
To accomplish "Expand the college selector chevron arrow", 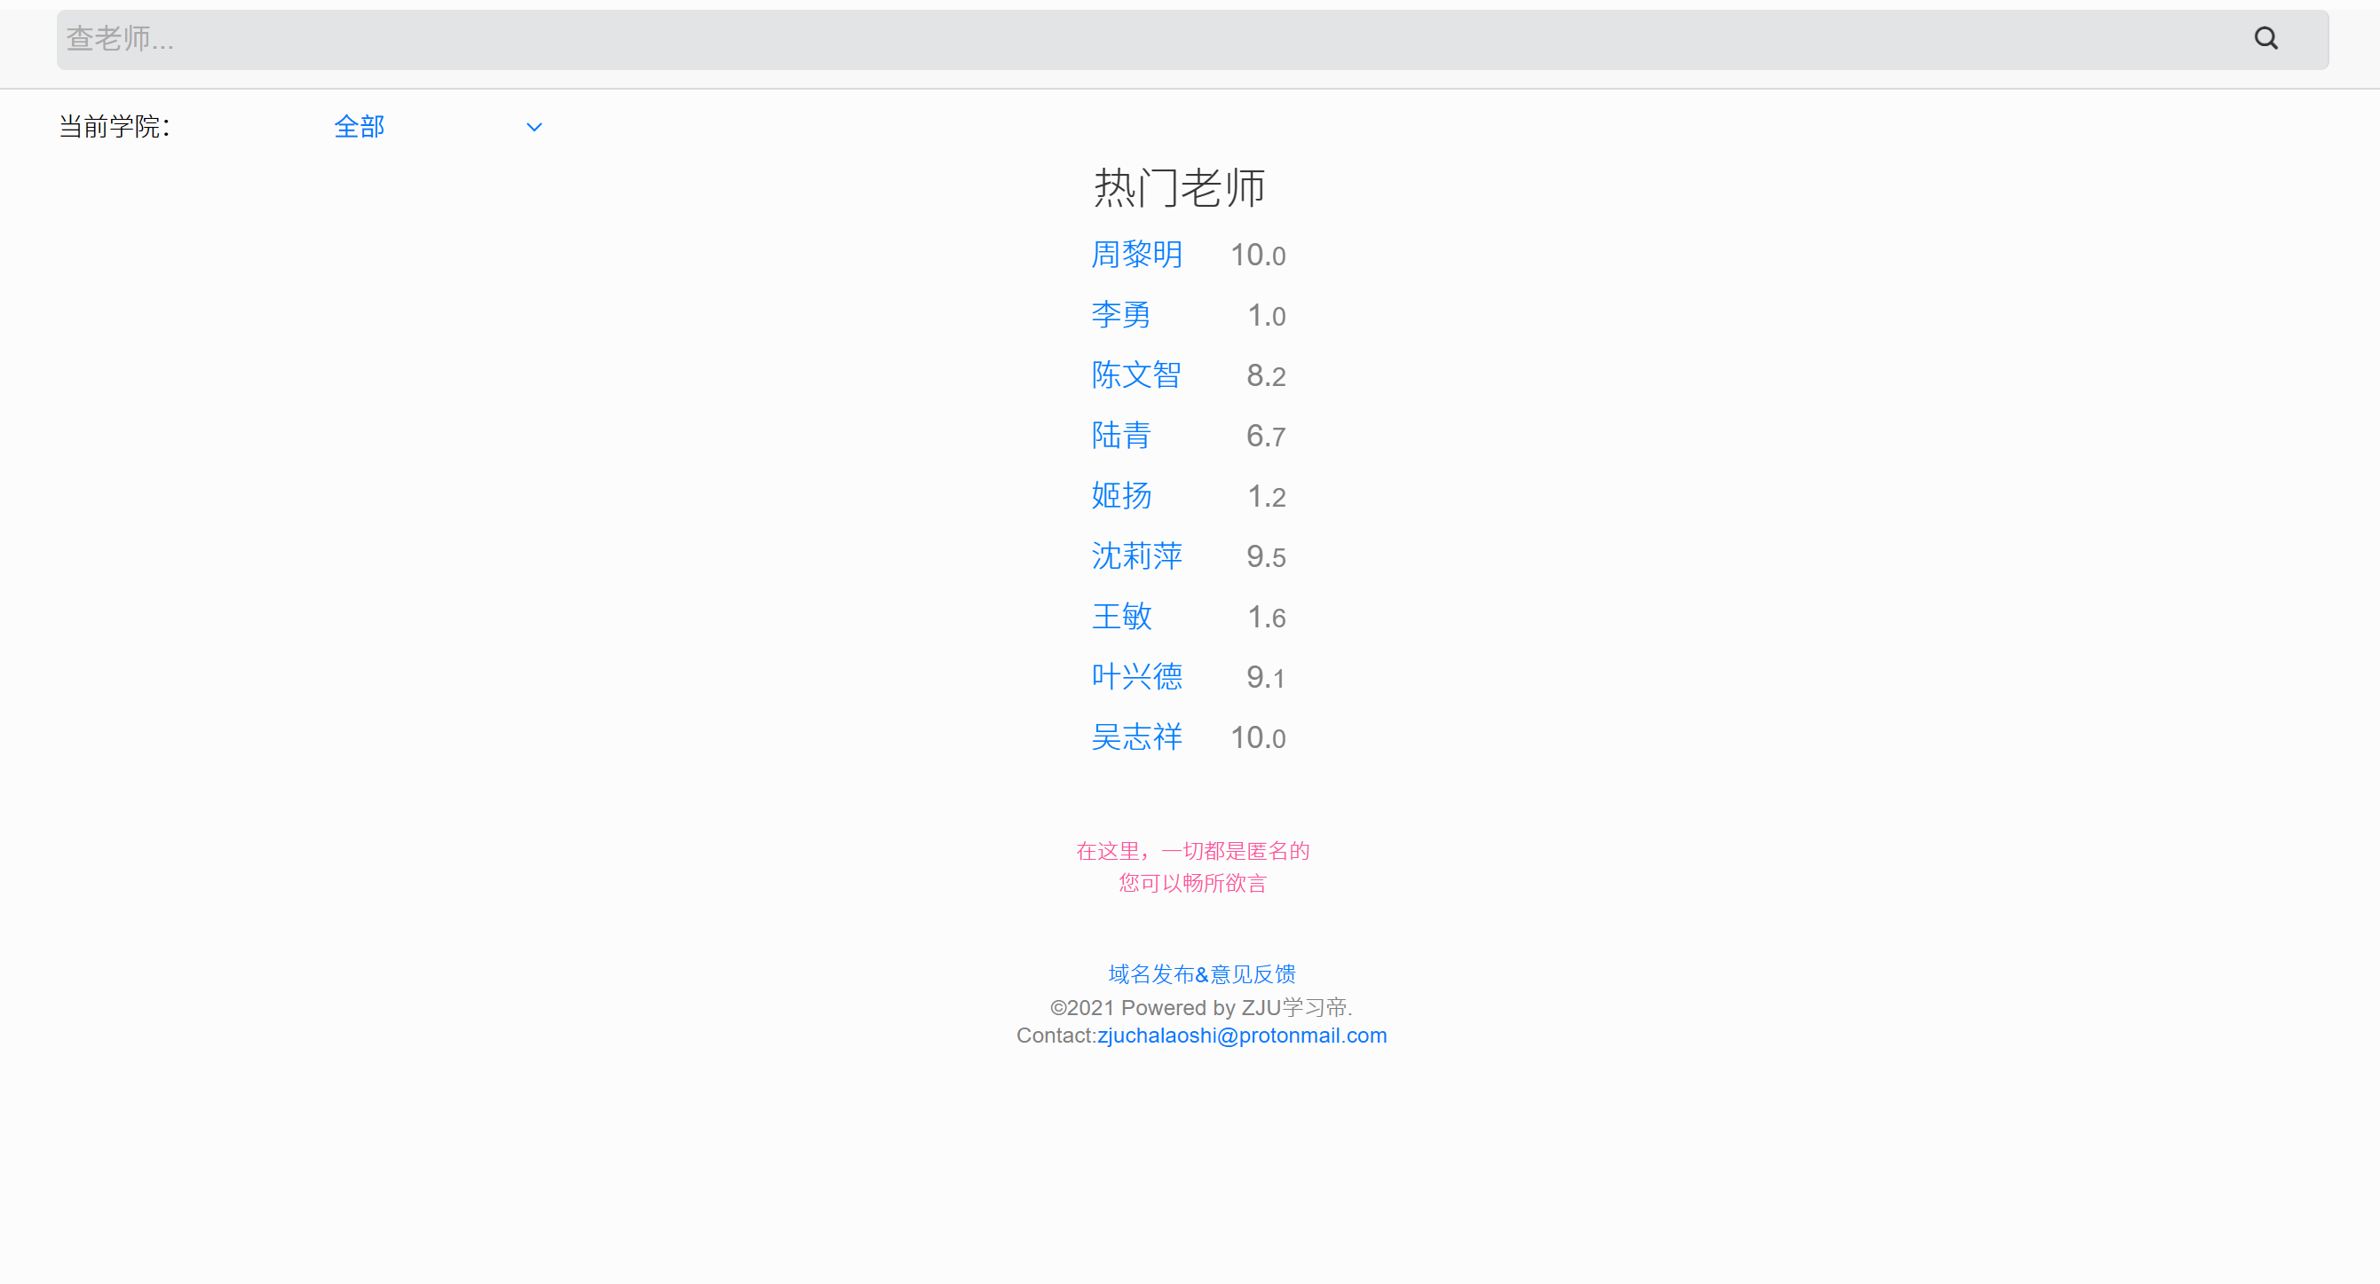I will [x=534, y=128].
